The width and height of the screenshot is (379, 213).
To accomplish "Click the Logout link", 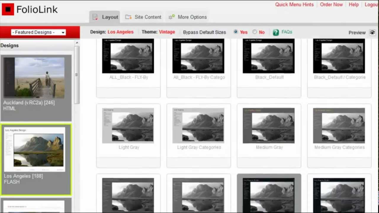I will pos(372,4).
